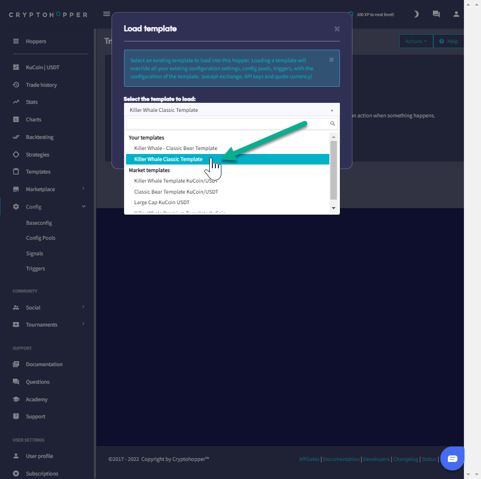Click the Strategies icon in sidebar

point(16,154)
